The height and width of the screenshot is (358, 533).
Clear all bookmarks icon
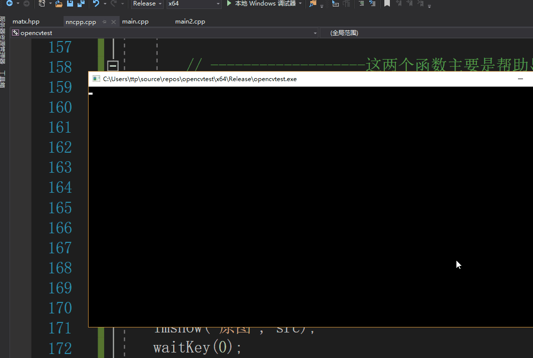(x=420, y=4)
